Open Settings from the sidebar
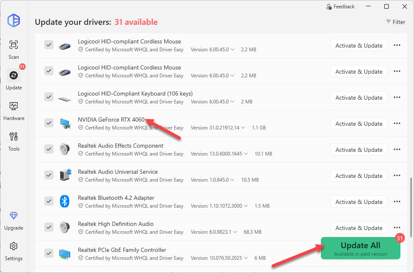 point(14,250)
